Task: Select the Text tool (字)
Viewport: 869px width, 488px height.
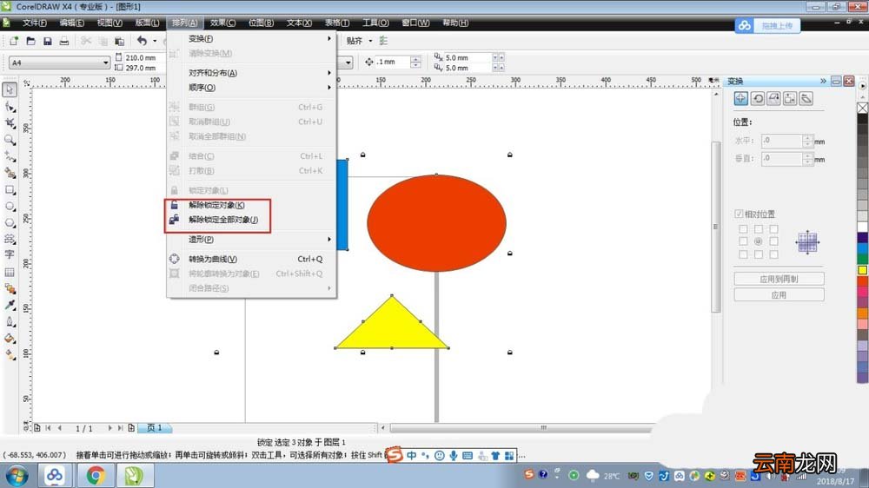Action: (10, 254)
